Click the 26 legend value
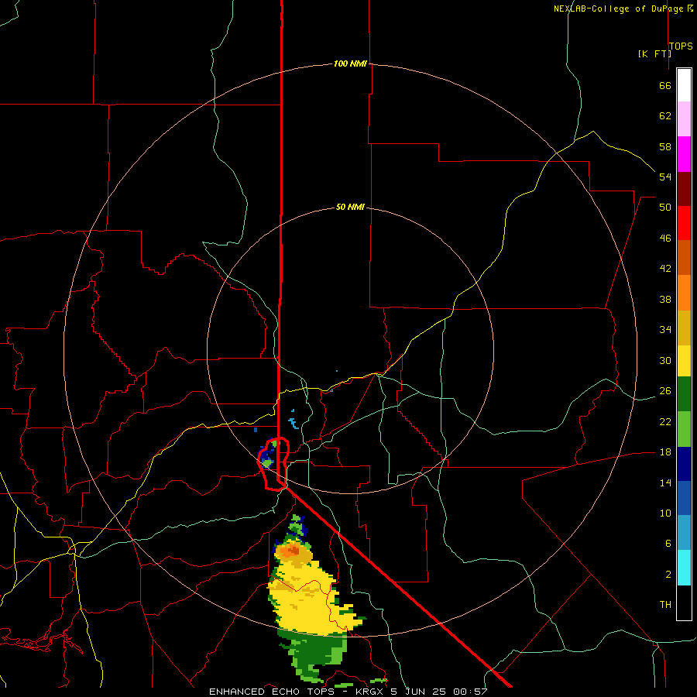 tap(665, 391)
